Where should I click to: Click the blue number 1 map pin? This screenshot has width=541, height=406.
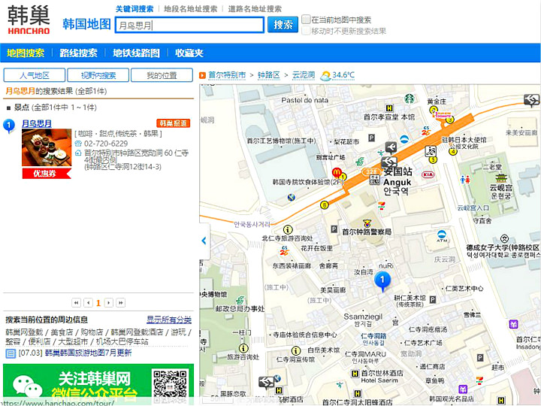pyautogui.click(x=382, y=282)
